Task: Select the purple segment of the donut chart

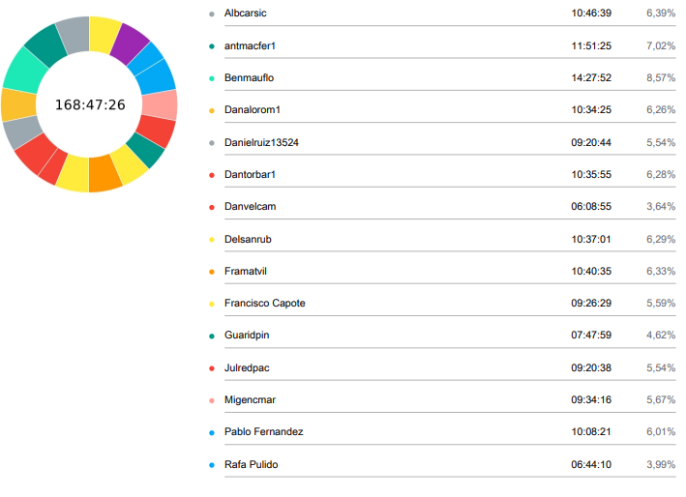Action: 128,42
